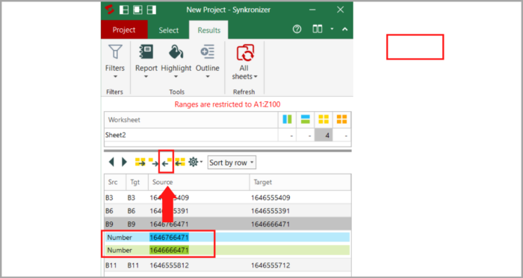
Task: Switch to the Select tab
Action: pyautogui.click(x=169, y=31)
